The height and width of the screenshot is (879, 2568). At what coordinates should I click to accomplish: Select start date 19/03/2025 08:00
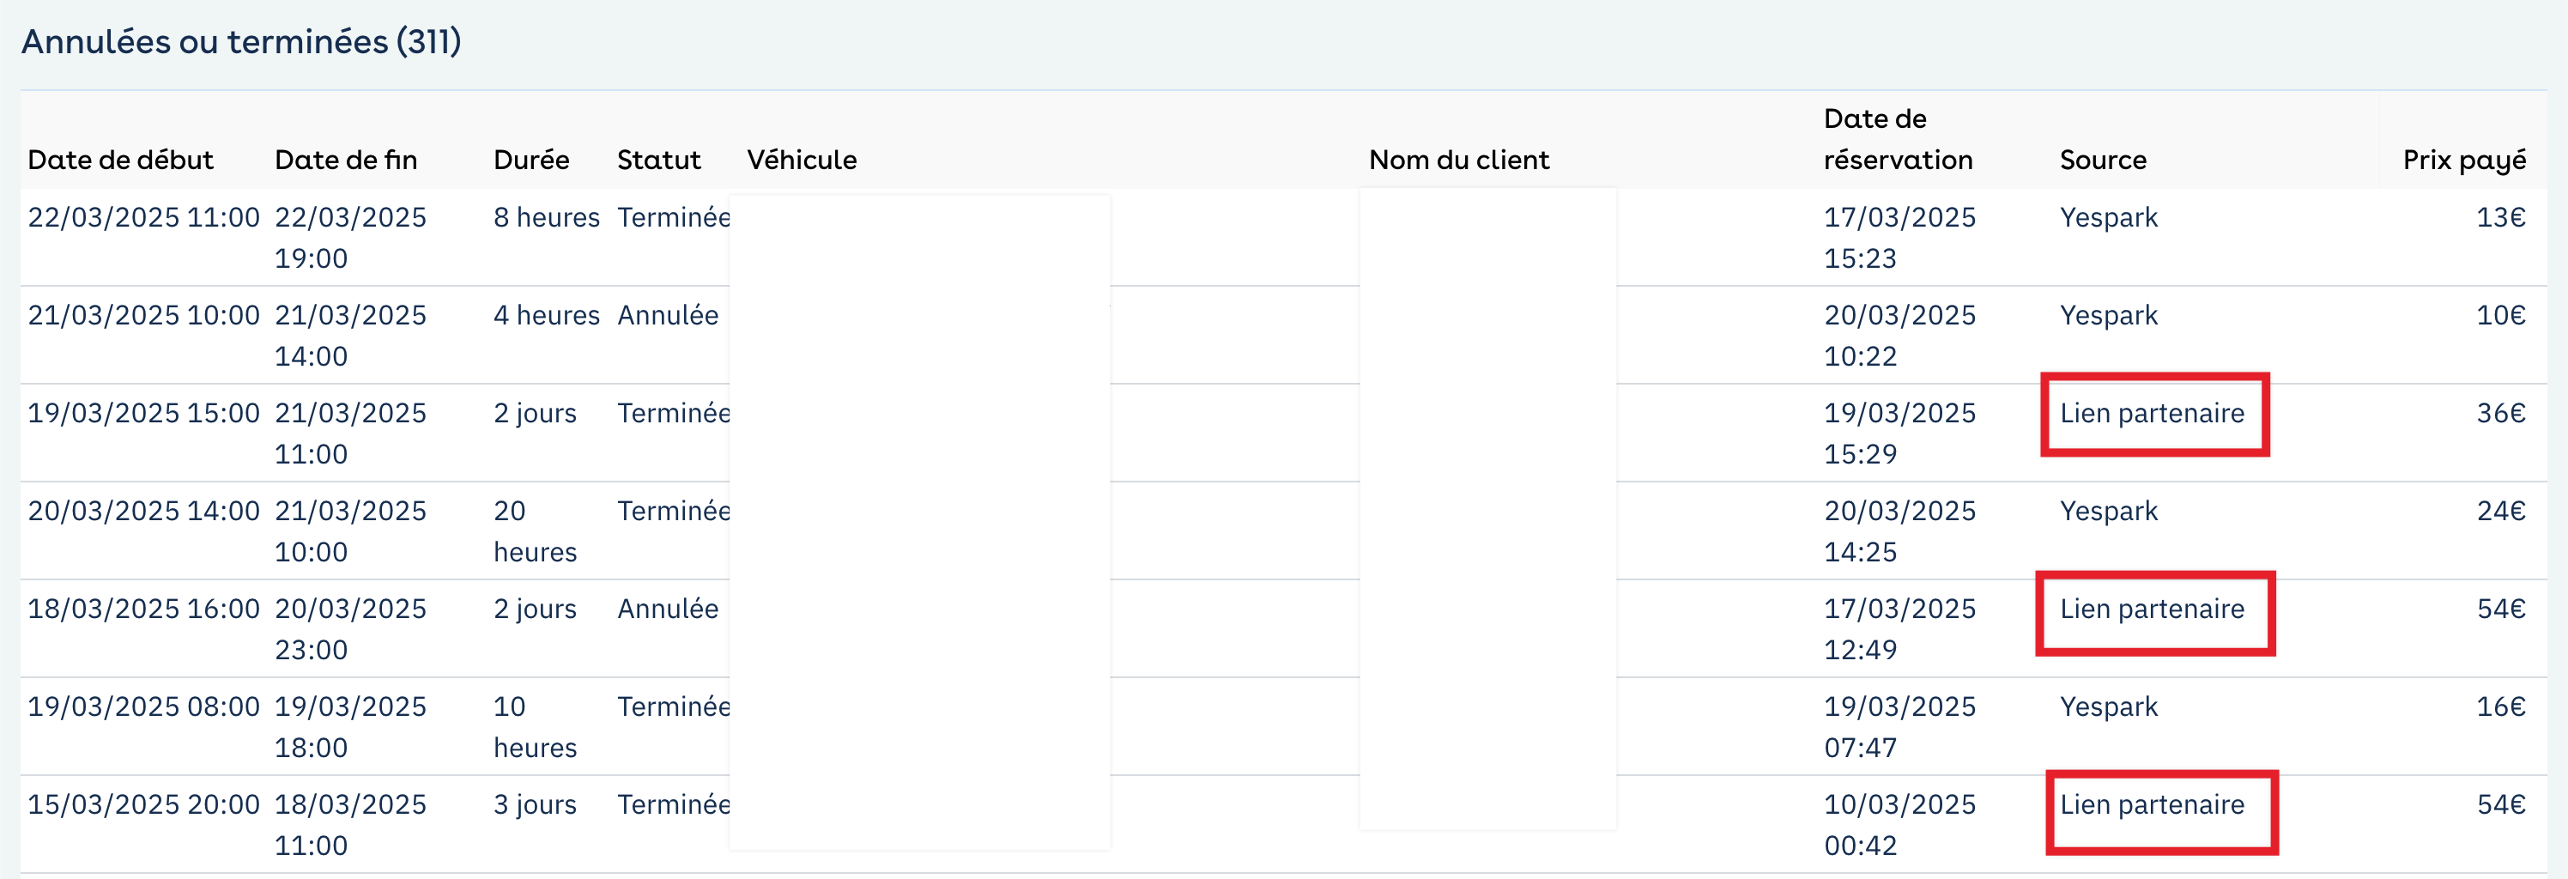pos(143,706)
